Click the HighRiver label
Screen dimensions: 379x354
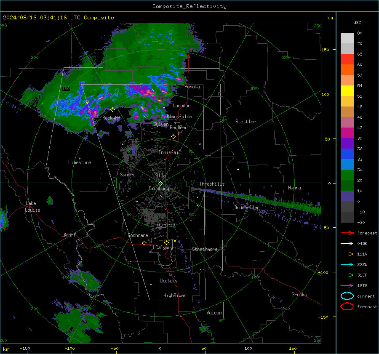(x=175, y=295)
